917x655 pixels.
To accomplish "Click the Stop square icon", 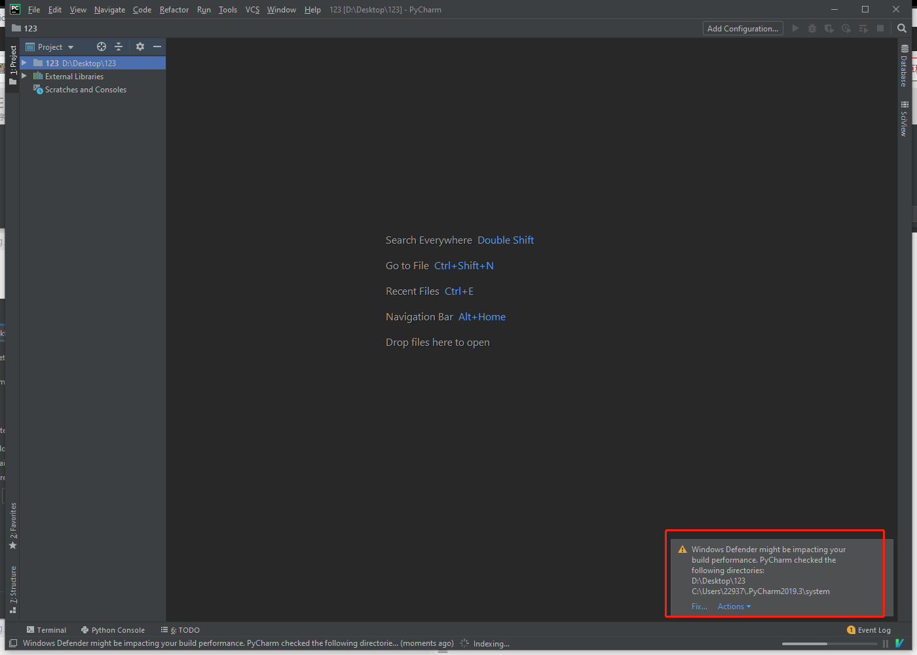I will coord(880,28).
